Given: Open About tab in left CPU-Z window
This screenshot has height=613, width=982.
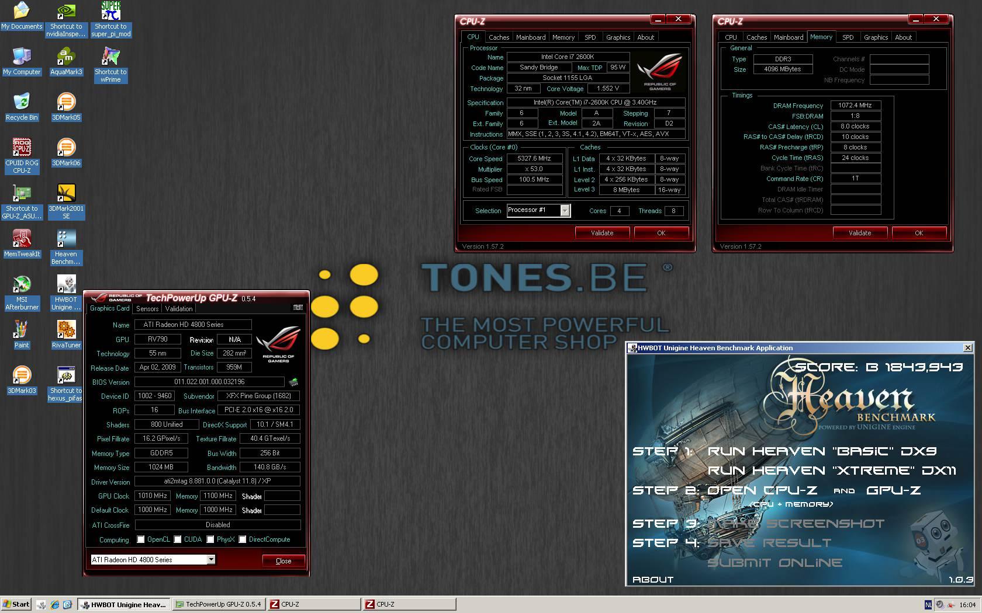Looking at the screenshot, I should [x=645, y=37].
